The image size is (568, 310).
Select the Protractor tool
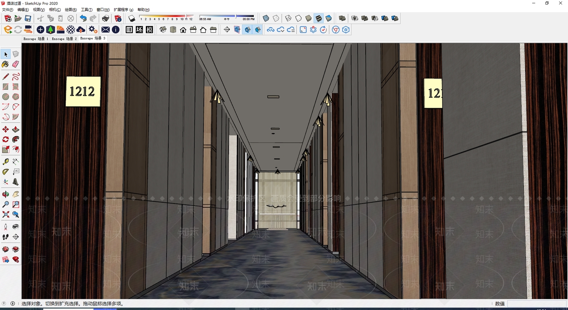6,172
